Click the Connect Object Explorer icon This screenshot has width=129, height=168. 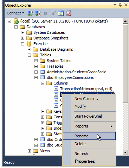click(30, 13)
